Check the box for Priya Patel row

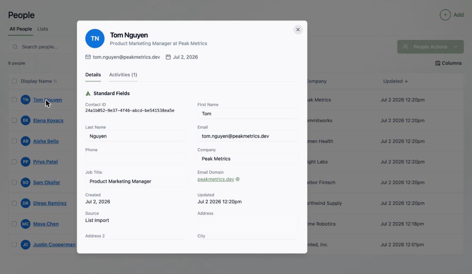coord(14,162)
